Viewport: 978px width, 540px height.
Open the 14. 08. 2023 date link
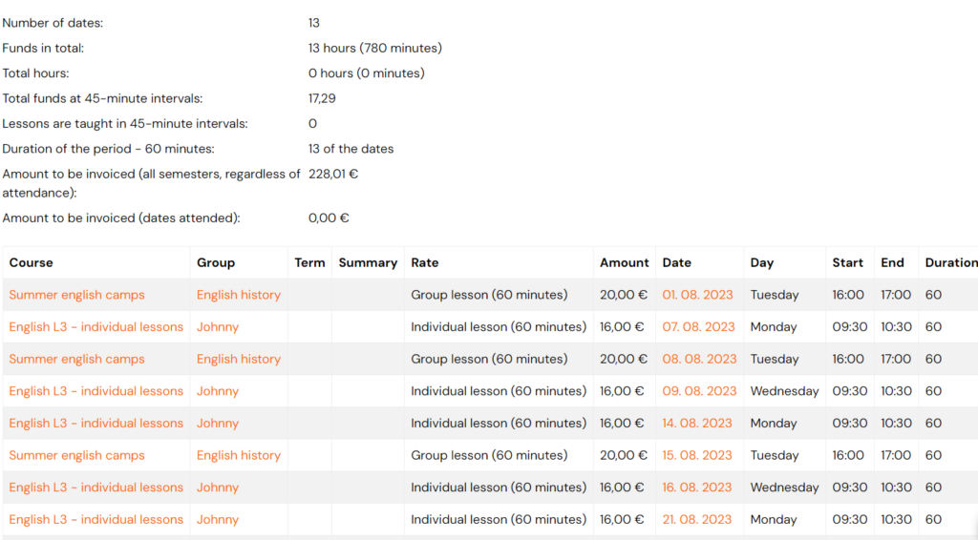pos(696,423)
